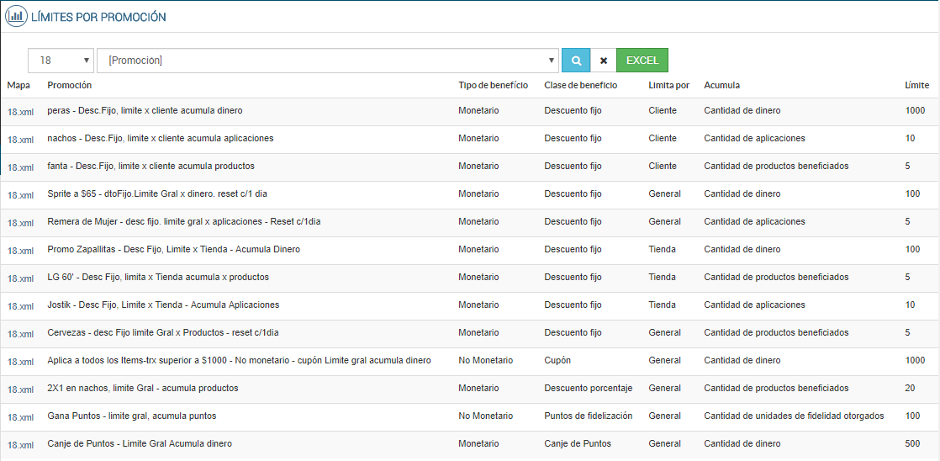This screenshot has height=461, width=940.
Task: Open the 18.xml link for Canje de Puntos
Action: tap(20, 445)
